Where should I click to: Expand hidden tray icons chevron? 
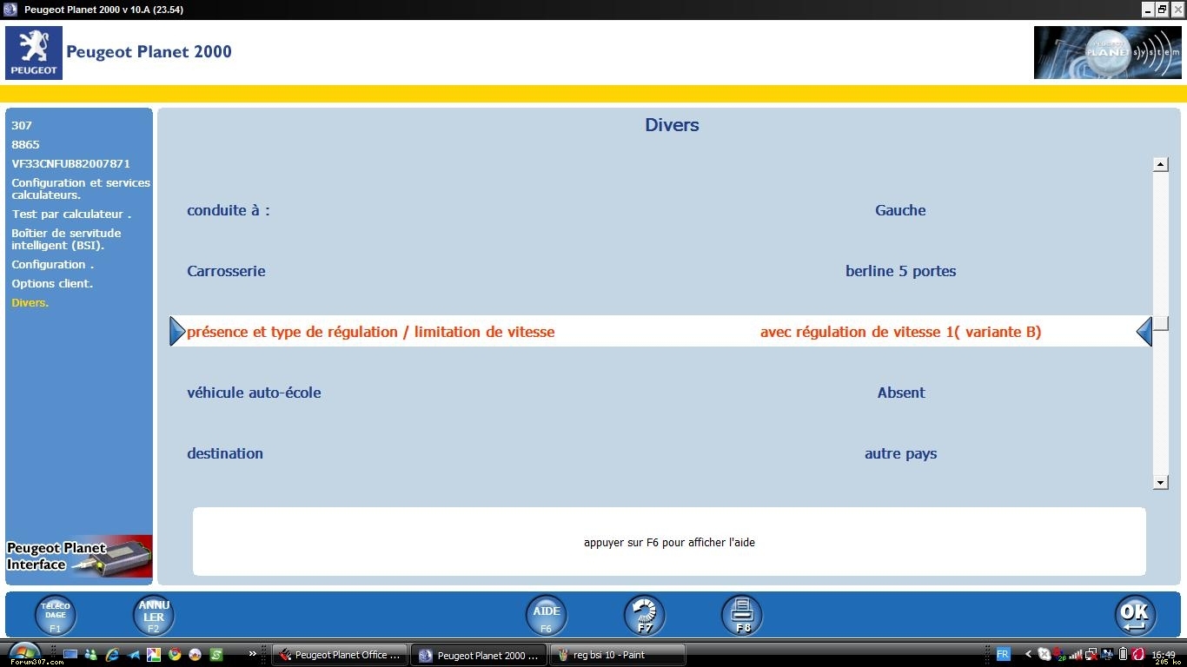click(1029, 655)
